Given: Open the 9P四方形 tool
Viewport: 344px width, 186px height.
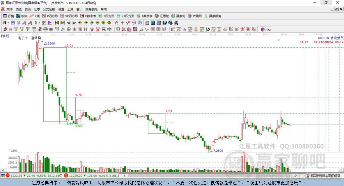Looking at the screenshot, I should [69, 16].
